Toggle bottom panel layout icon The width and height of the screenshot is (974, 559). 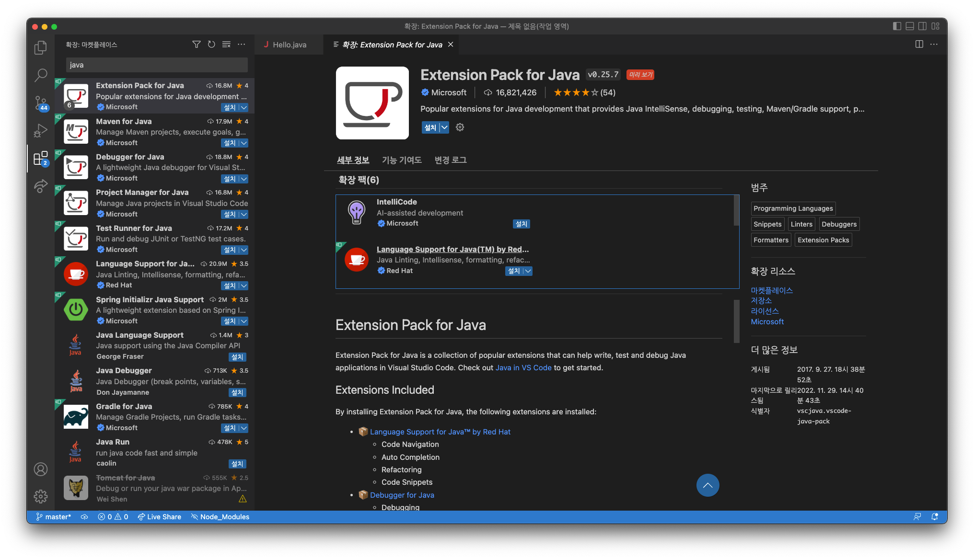[910, 26]
